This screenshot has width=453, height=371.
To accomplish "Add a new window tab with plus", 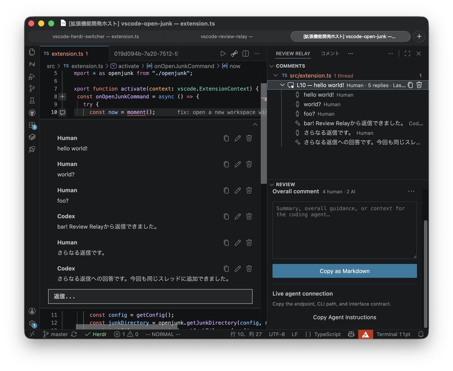I will pos(419,36).
